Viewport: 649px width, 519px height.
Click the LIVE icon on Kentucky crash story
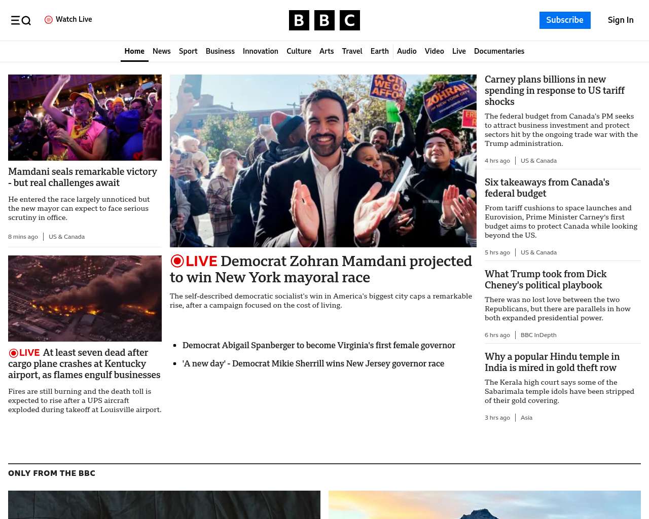[14, 353]
